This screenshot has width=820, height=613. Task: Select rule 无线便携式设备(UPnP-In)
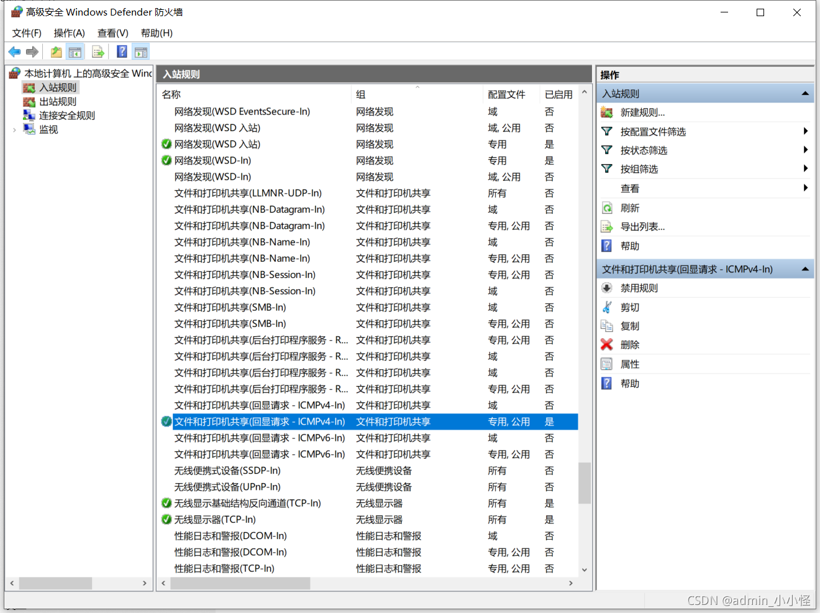pos(227,487)
